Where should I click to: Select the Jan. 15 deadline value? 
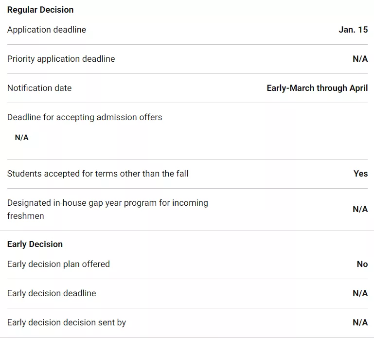click(x=353, y=30)
